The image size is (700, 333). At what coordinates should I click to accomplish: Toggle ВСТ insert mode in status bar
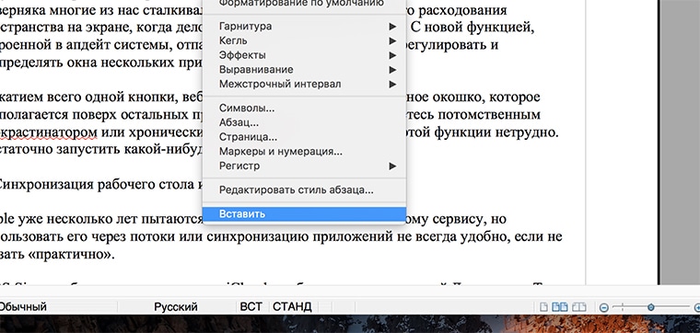point(251,307)
